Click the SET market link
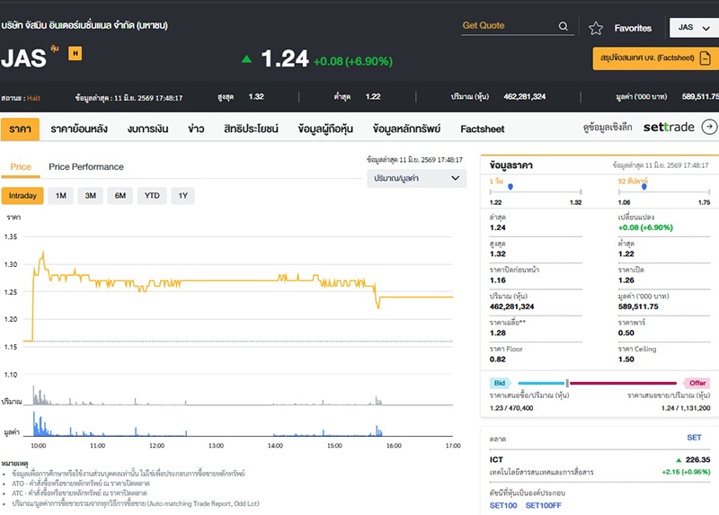This screenshot has height=515, width=719. tap(694, 438)
